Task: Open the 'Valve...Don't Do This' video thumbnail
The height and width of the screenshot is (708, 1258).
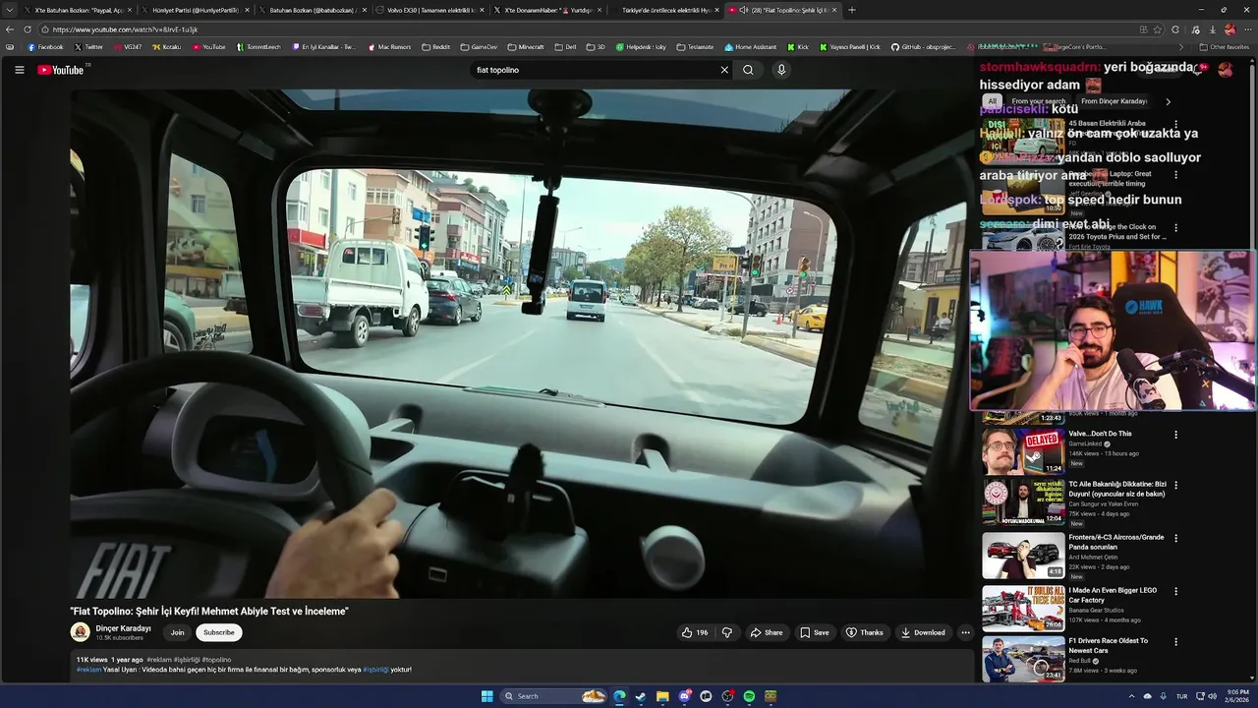Action: (x=1023, y=451)
